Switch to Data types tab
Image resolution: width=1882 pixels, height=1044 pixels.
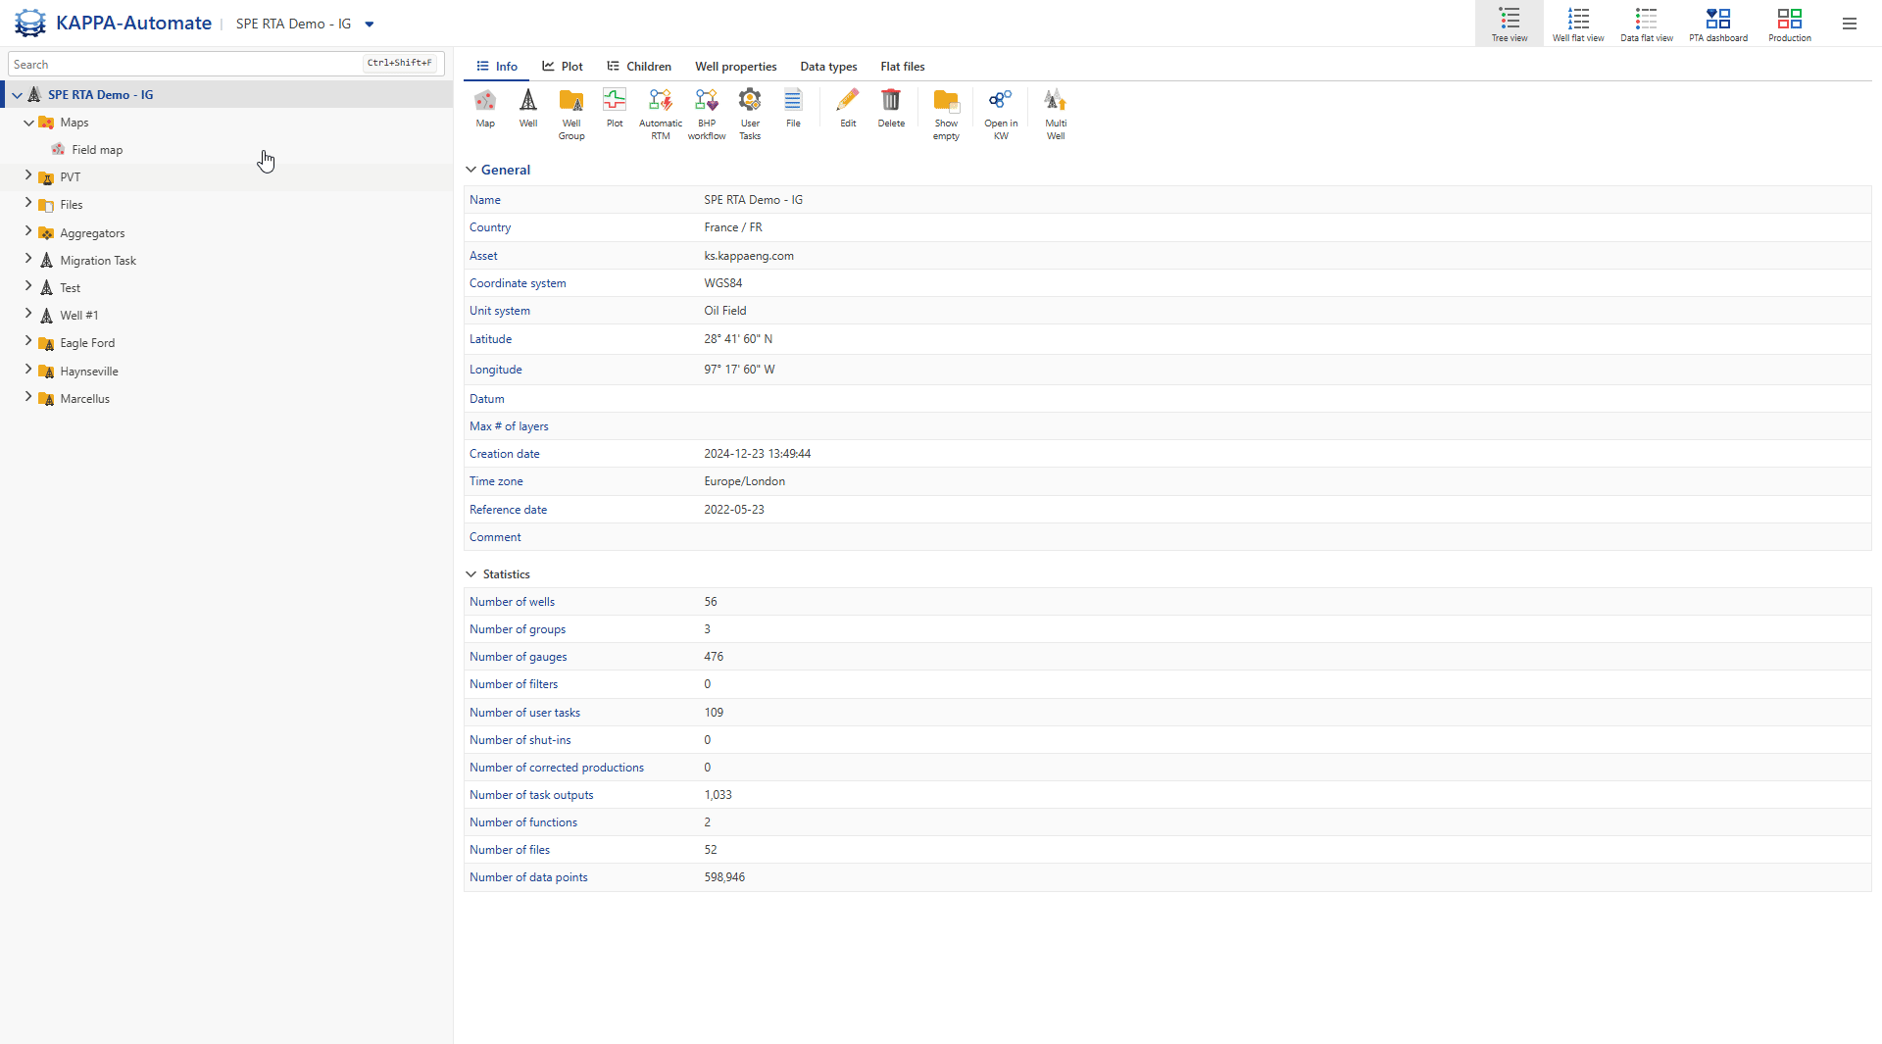pos(828,67)
